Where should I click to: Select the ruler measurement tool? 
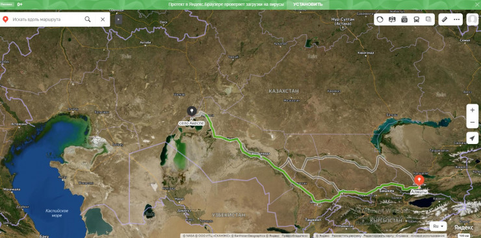(x=445, y=19)
